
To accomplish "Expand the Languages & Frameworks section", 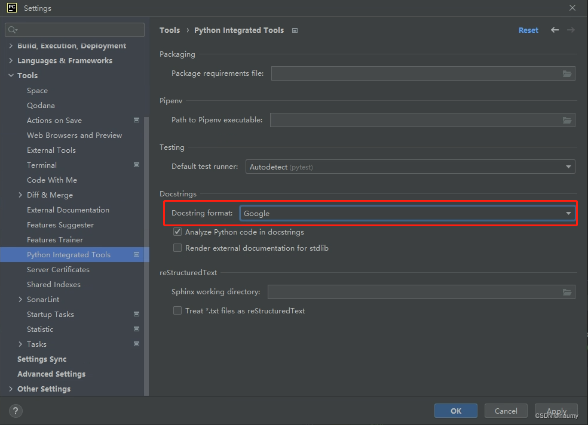I will pos(11,61).
